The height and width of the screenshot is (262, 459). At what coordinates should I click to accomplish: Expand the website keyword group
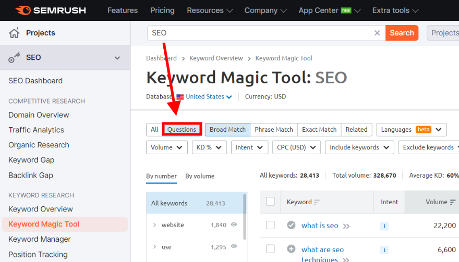154,225
